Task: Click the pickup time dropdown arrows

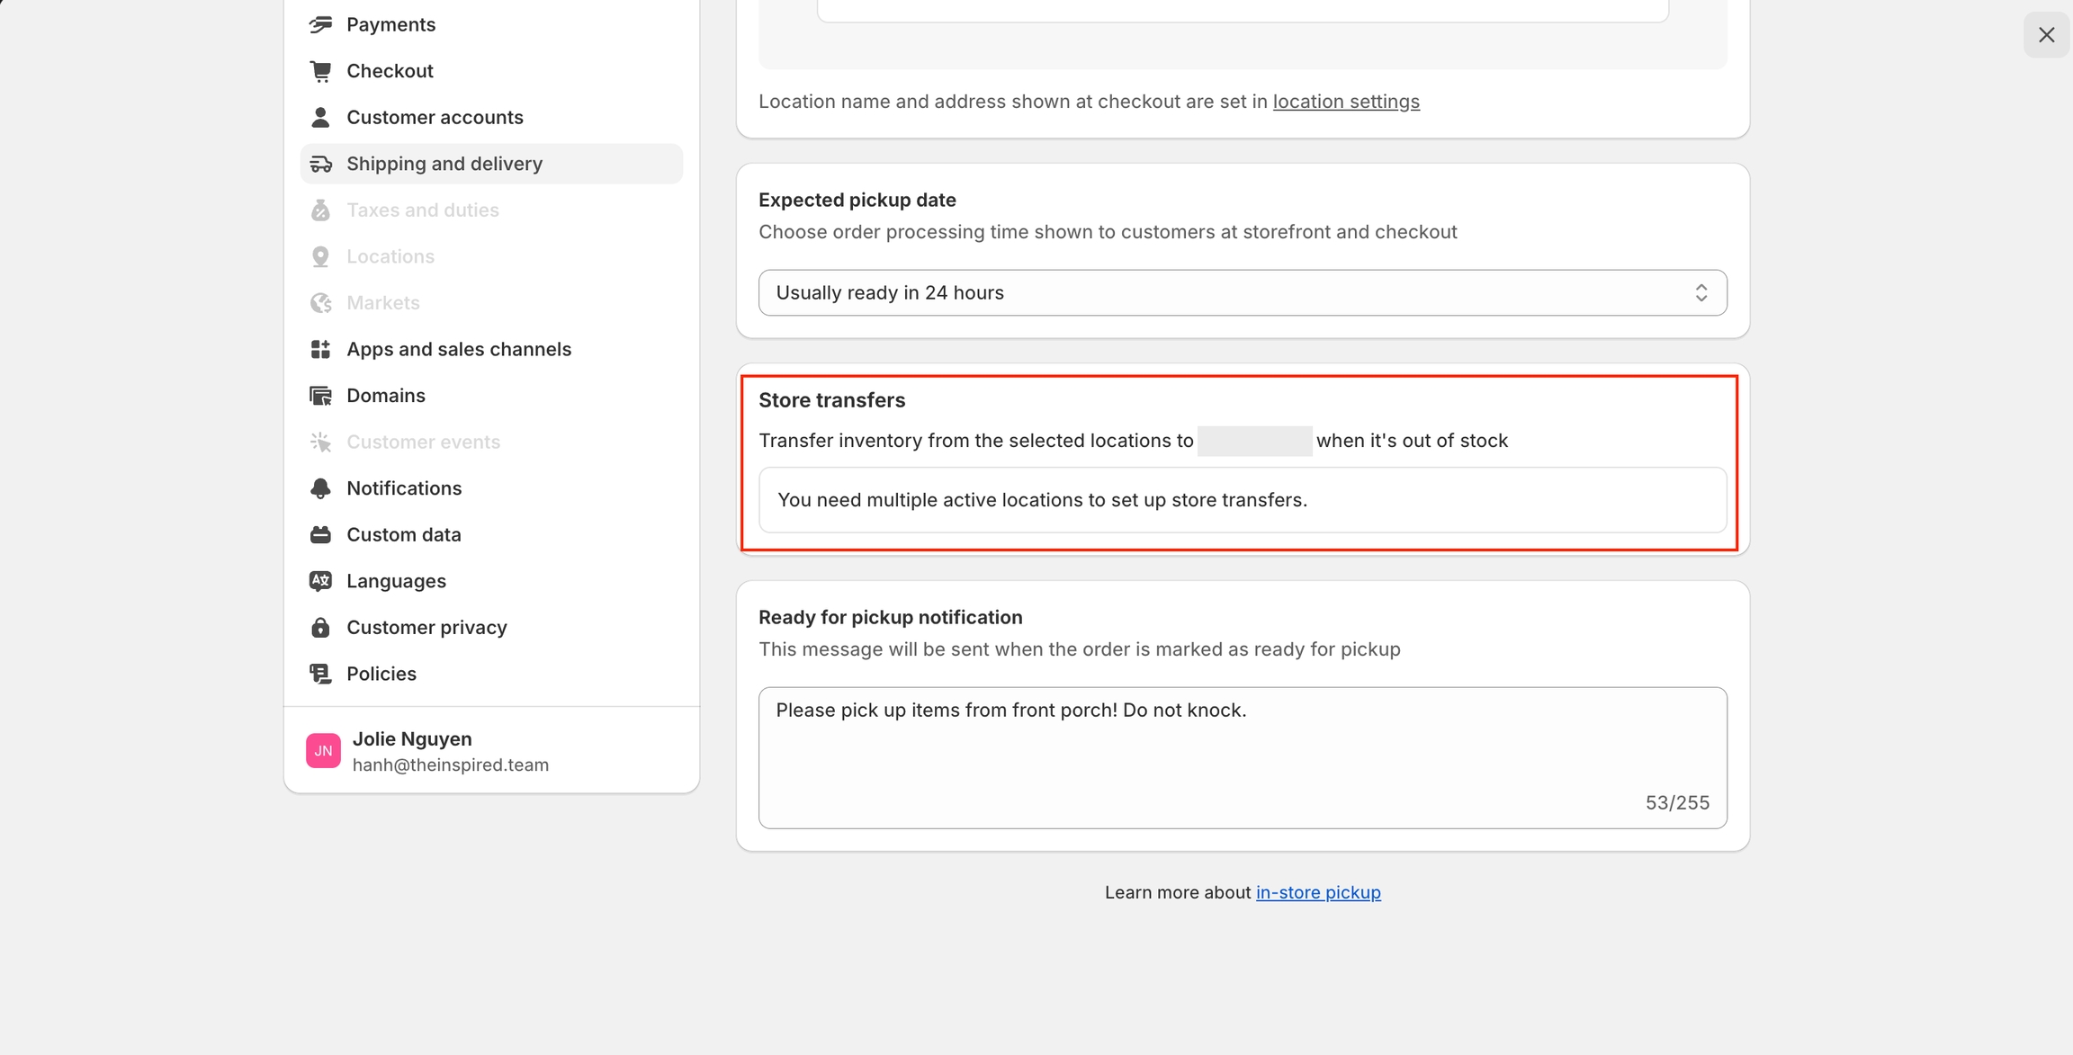Action: tap(1701, 292)
